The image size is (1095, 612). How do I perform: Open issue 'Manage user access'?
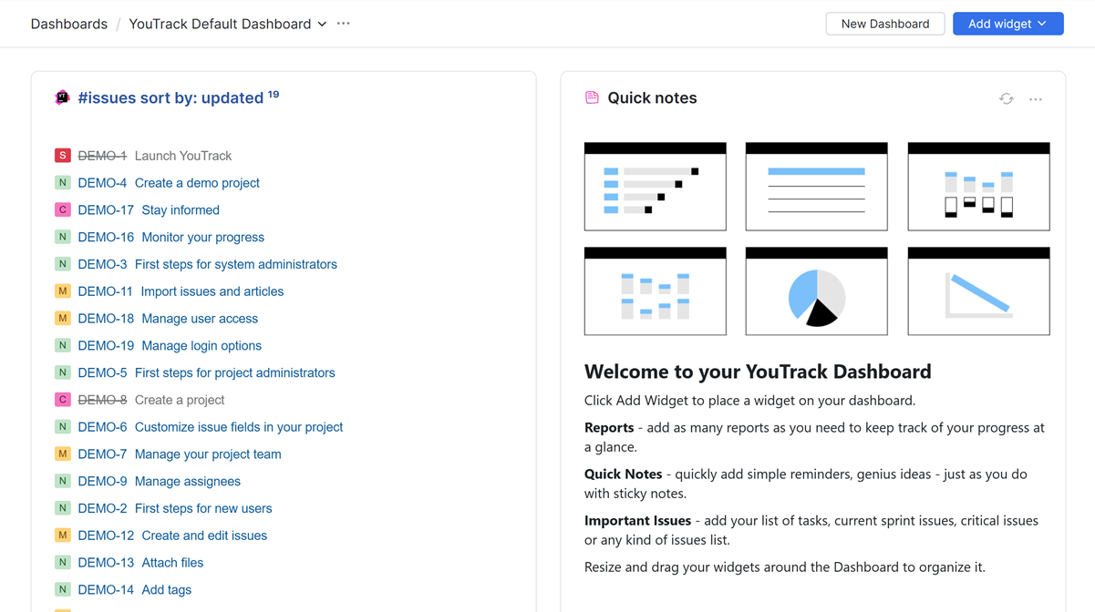200,319
